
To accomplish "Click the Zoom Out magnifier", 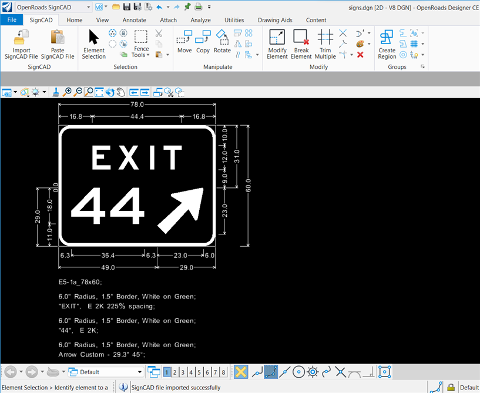I will 78,92.
